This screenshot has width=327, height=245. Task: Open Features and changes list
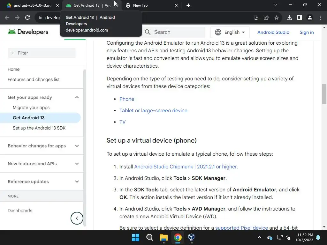coord(34,79)
